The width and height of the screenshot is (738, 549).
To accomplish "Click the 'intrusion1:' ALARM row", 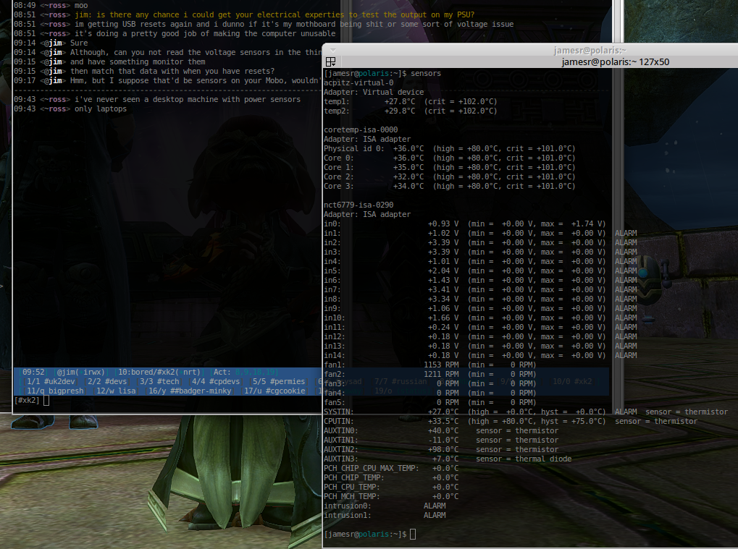I will point(385,515).
